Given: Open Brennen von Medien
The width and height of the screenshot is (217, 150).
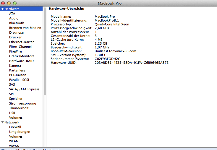Looking at the screenshot, I should coord(25,28).
